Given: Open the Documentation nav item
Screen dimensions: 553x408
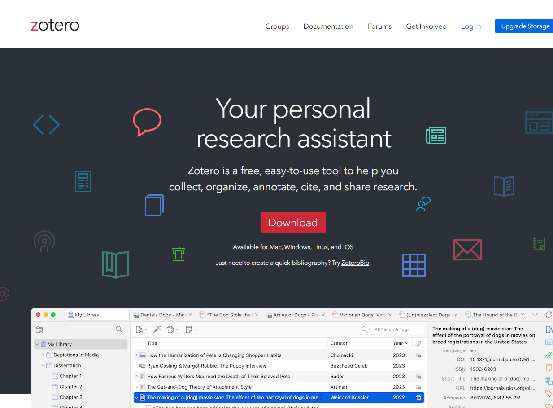Looking at the screenshot, I should (328, 26).
